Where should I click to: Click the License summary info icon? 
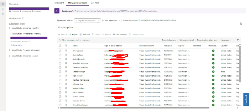tap(23, 18)
